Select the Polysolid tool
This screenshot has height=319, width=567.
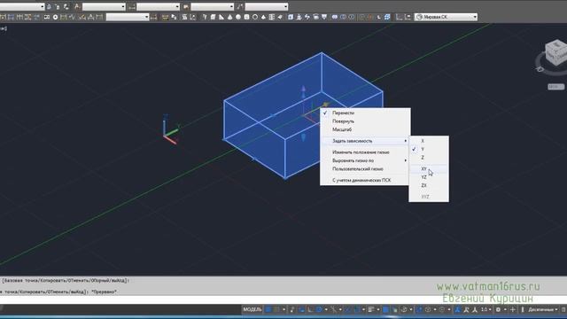click(205, 17)
